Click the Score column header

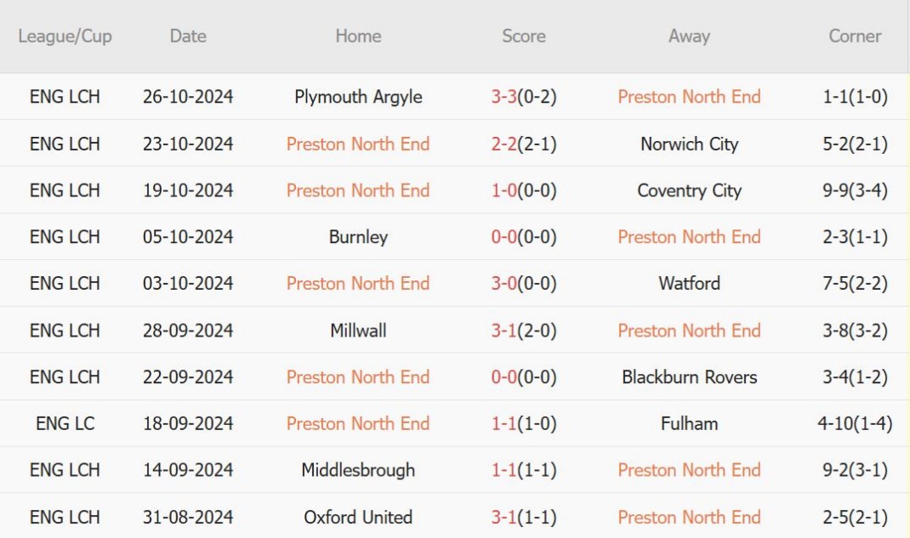tap(523, 37)
